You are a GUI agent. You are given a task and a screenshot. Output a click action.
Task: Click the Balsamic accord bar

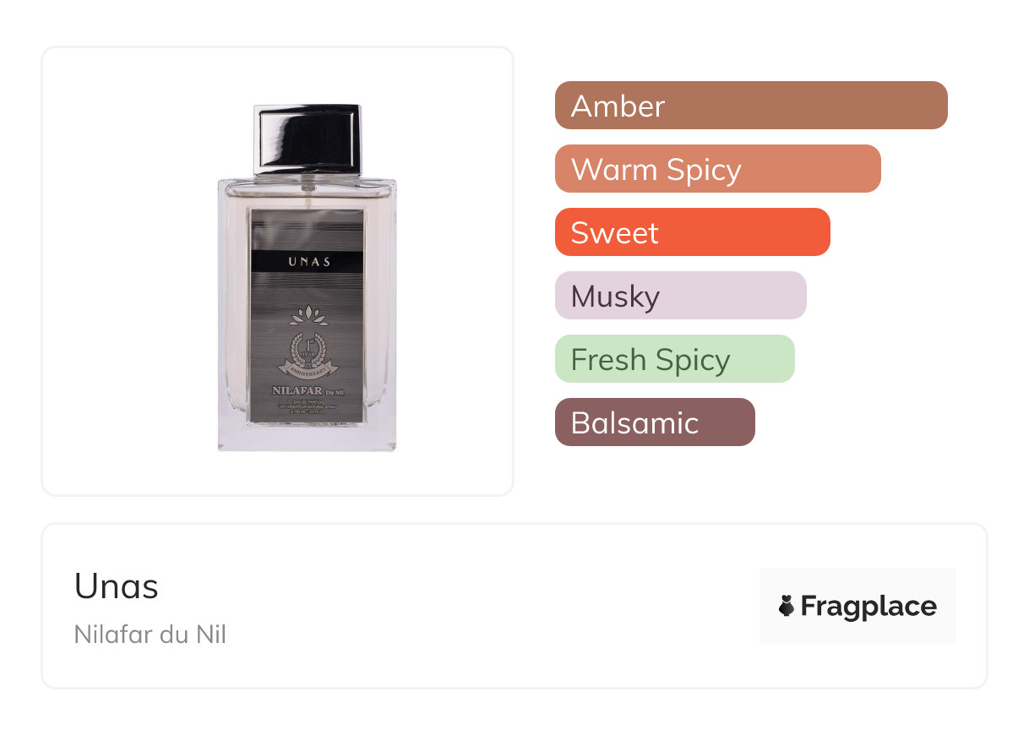(655, 422)
